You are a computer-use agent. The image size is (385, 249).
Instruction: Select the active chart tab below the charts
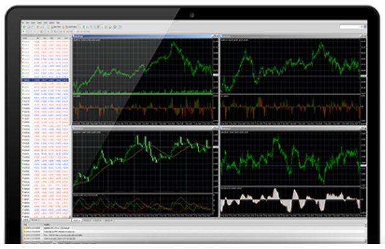coord(77,220)
